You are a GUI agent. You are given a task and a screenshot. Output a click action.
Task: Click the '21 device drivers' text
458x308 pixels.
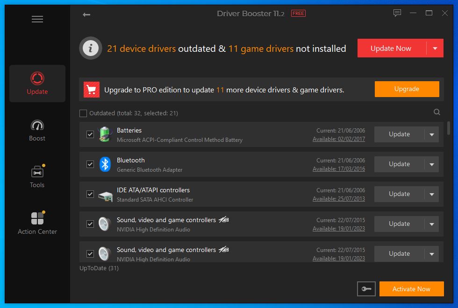click(141, 49)
